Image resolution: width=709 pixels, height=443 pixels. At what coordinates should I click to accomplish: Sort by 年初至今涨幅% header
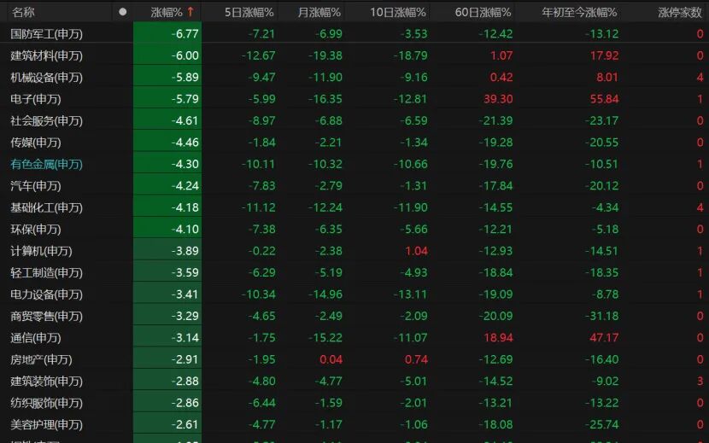click(x=579, y=12)
